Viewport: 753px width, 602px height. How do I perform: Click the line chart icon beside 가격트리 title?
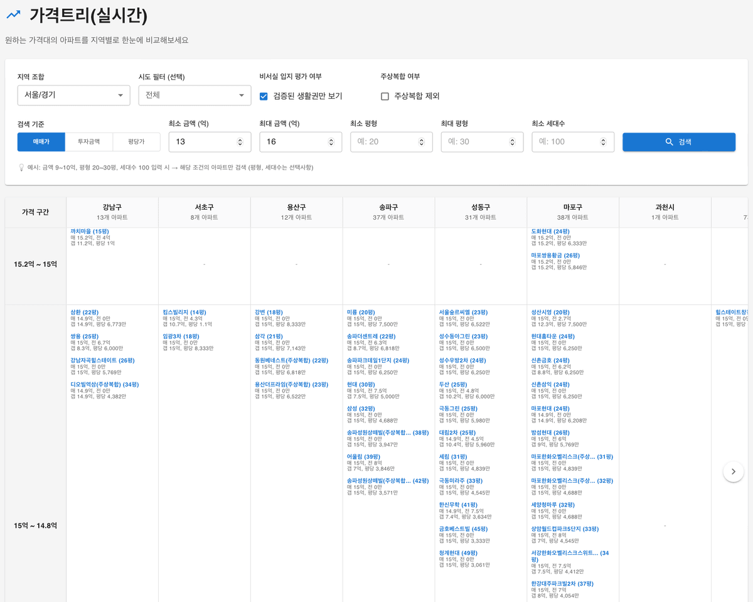(14, 14)
